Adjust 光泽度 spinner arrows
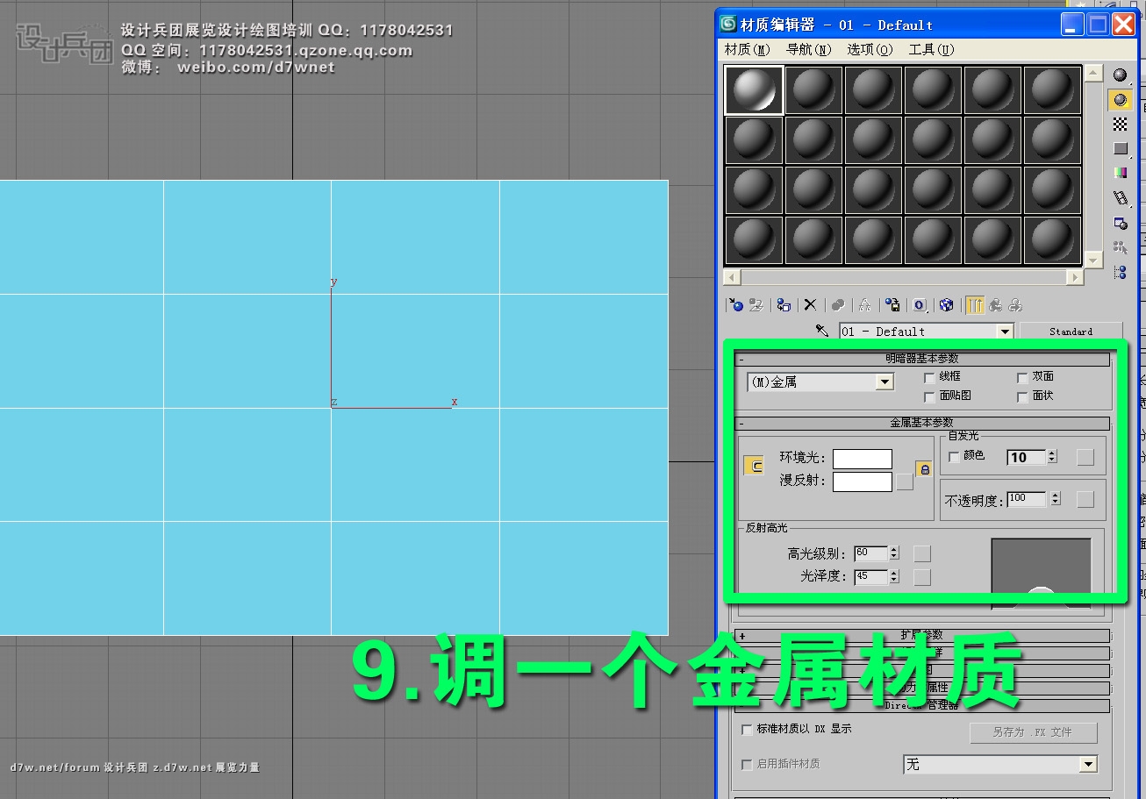 pos(893,576)
